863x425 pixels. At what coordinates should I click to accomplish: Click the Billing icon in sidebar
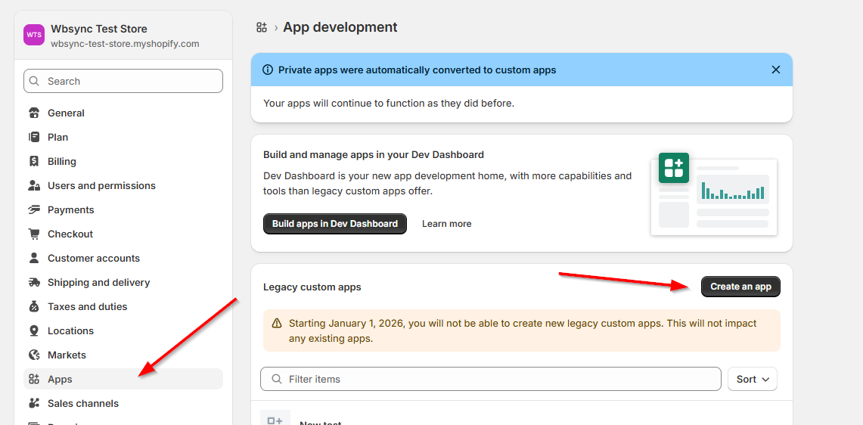(34, 162)
